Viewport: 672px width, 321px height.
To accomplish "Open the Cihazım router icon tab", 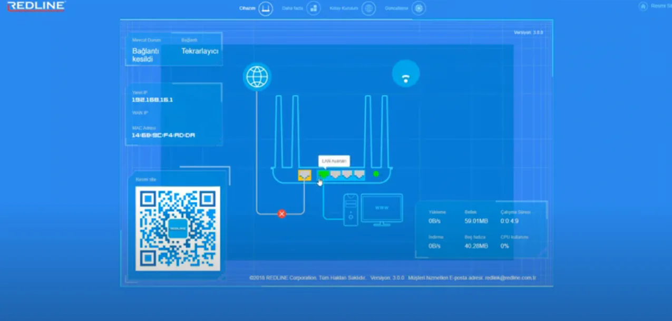I will pos(266,8).
